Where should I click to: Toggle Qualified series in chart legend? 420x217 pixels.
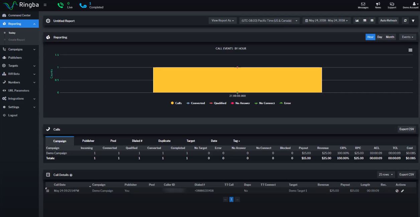(218, 103)
